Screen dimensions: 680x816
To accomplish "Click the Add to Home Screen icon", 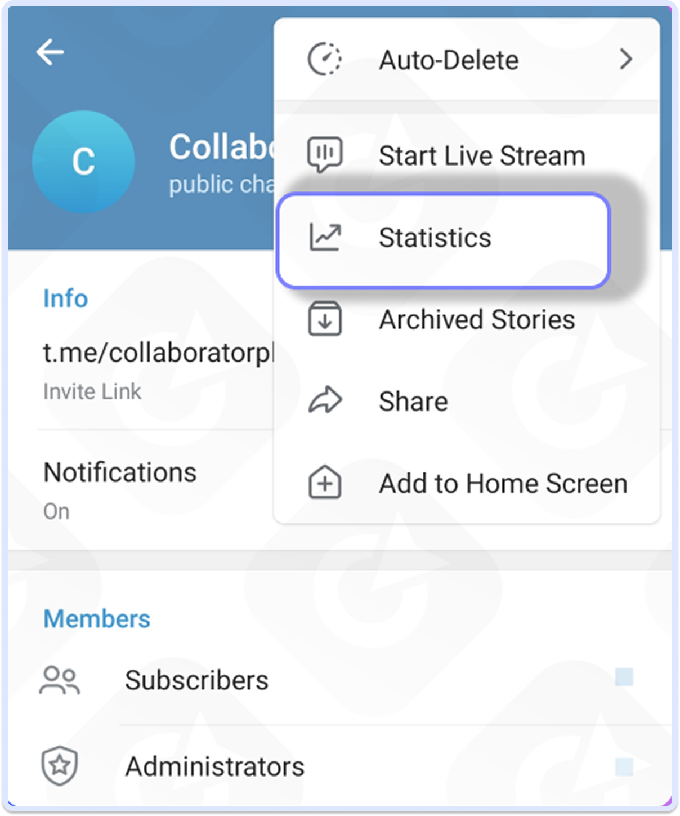I will pos(325,483).
